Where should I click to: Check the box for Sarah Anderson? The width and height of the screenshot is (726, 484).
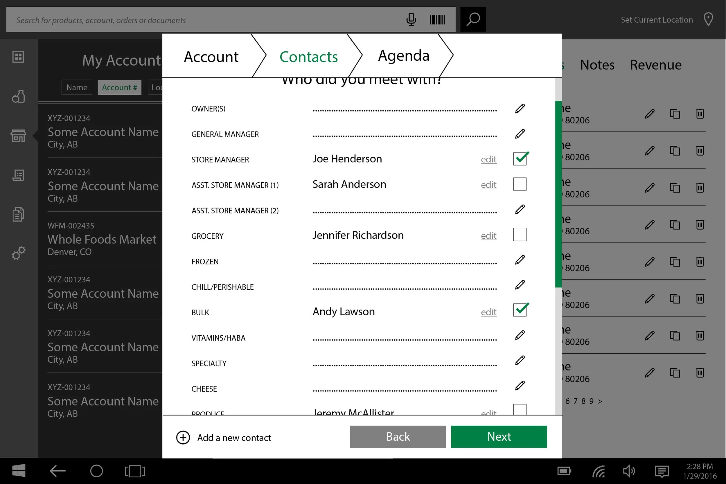(520, 184)
